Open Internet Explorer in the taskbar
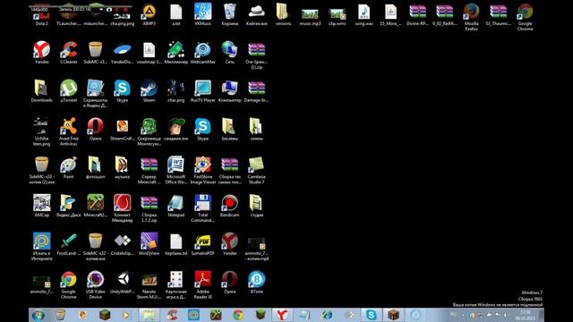This screenshot has width=573, height=322. pos(327,315)
